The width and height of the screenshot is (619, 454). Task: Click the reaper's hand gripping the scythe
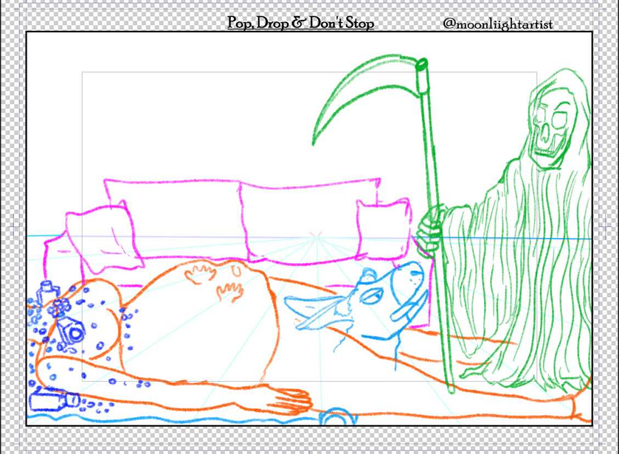pos(429,228)
